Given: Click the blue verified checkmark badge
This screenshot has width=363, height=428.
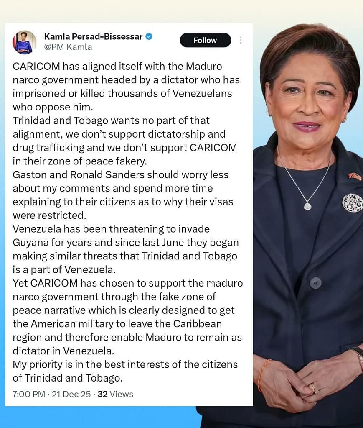Looking at the screenshot, I should pos(149,36).
